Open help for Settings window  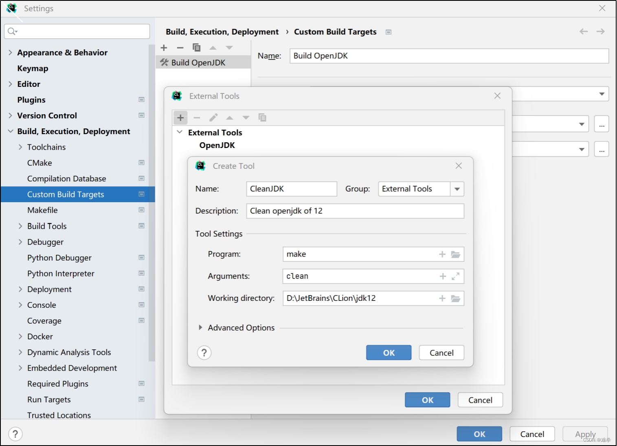[15, 434]
